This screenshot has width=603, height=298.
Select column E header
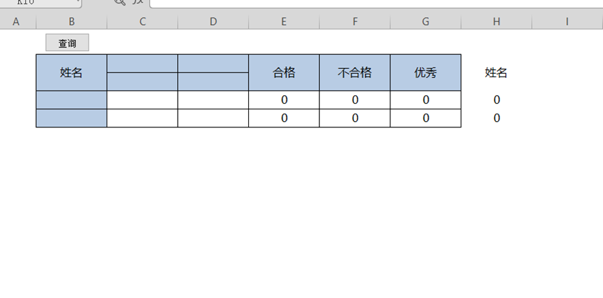click(284, 22)
